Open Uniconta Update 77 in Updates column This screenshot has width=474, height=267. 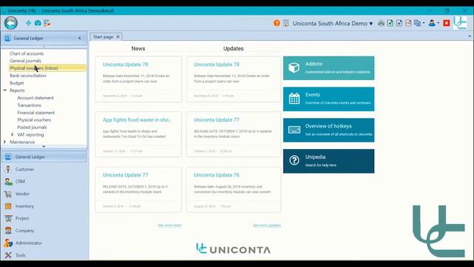point(216,120)
